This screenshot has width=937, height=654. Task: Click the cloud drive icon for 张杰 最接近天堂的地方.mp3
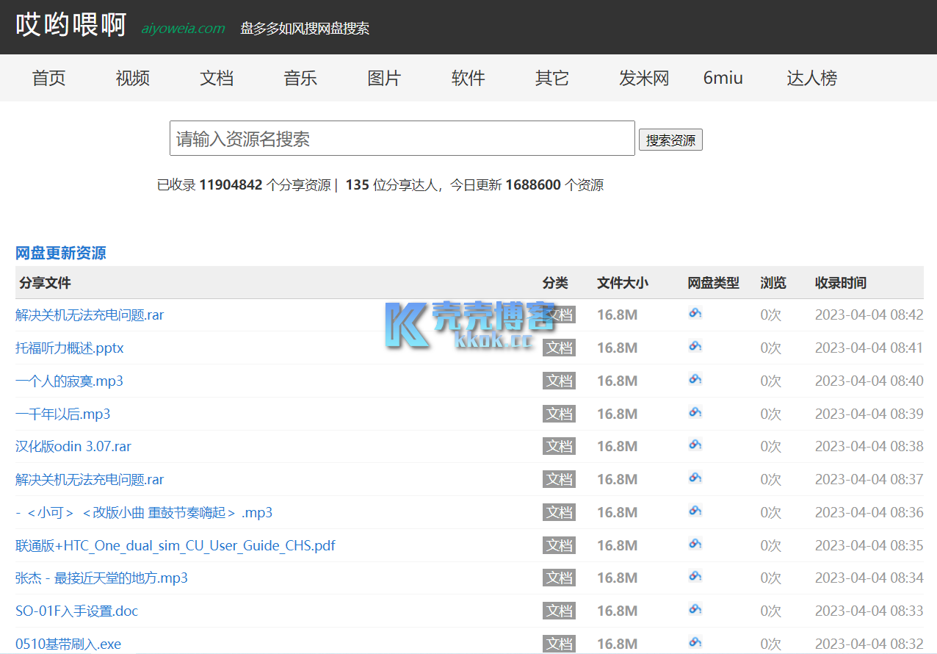(695, 577)
